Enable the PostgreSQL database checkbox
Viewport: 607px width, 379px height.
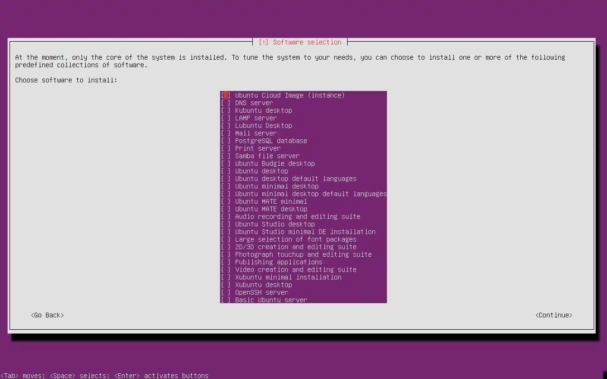[x=226, y=141]
